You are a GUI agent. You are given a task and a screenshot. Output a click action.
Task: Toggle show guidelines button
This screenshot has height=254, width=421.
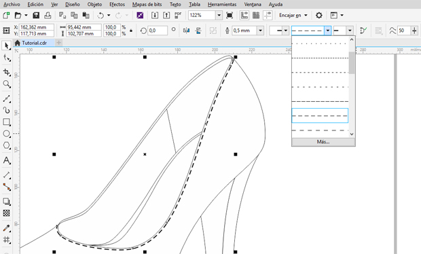[268, 16]
